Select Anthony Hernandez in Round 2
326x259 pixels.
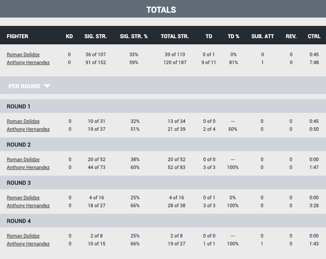tap(28, 167)
